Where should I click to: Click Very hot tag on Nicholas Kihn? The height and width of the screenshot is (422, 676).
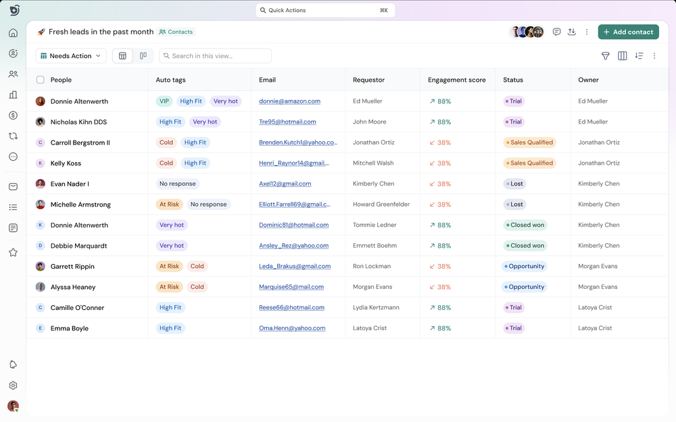click(205, 122)
